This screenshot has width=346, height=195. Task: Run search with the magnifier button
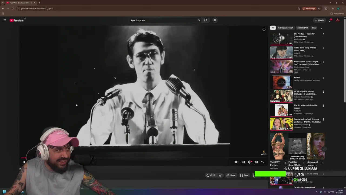[x=206, y=20]
